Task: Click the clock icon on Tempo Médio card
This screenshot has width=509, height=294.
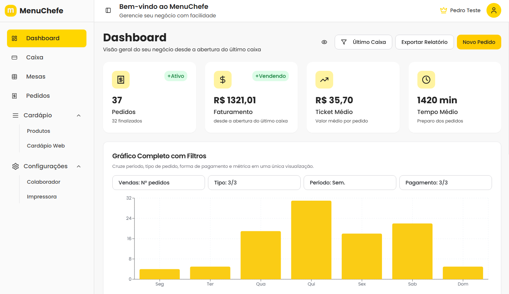Action: 426,80
